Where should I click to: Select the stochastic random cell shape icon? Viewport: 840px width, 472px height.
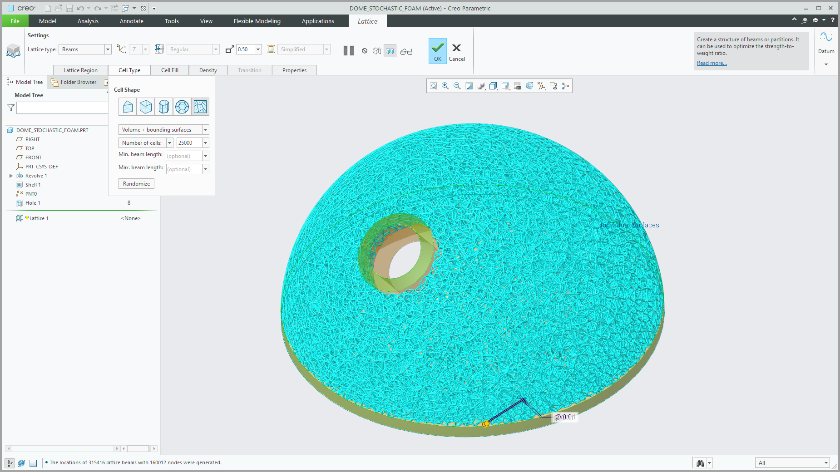click(x=200, y=107)
